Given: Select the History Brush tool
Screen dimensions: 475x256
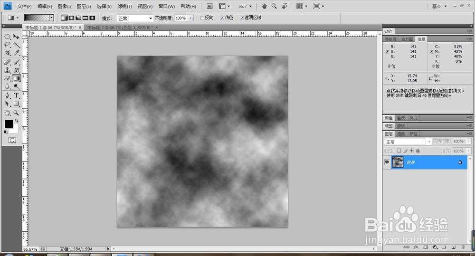Looking at the screenshot, I should click(16, 70).
